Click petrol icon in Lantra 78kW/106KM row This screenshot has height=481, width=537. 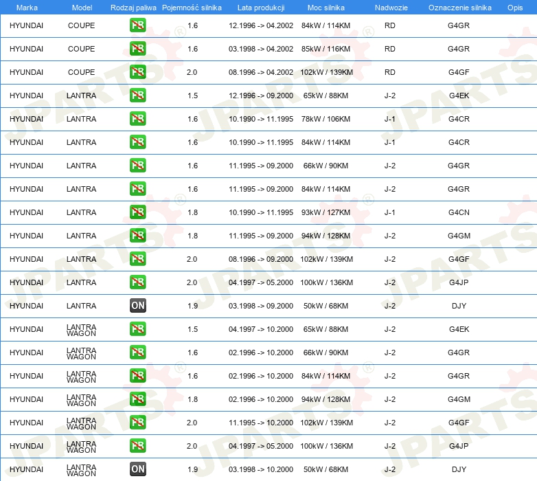click(137, 119)
